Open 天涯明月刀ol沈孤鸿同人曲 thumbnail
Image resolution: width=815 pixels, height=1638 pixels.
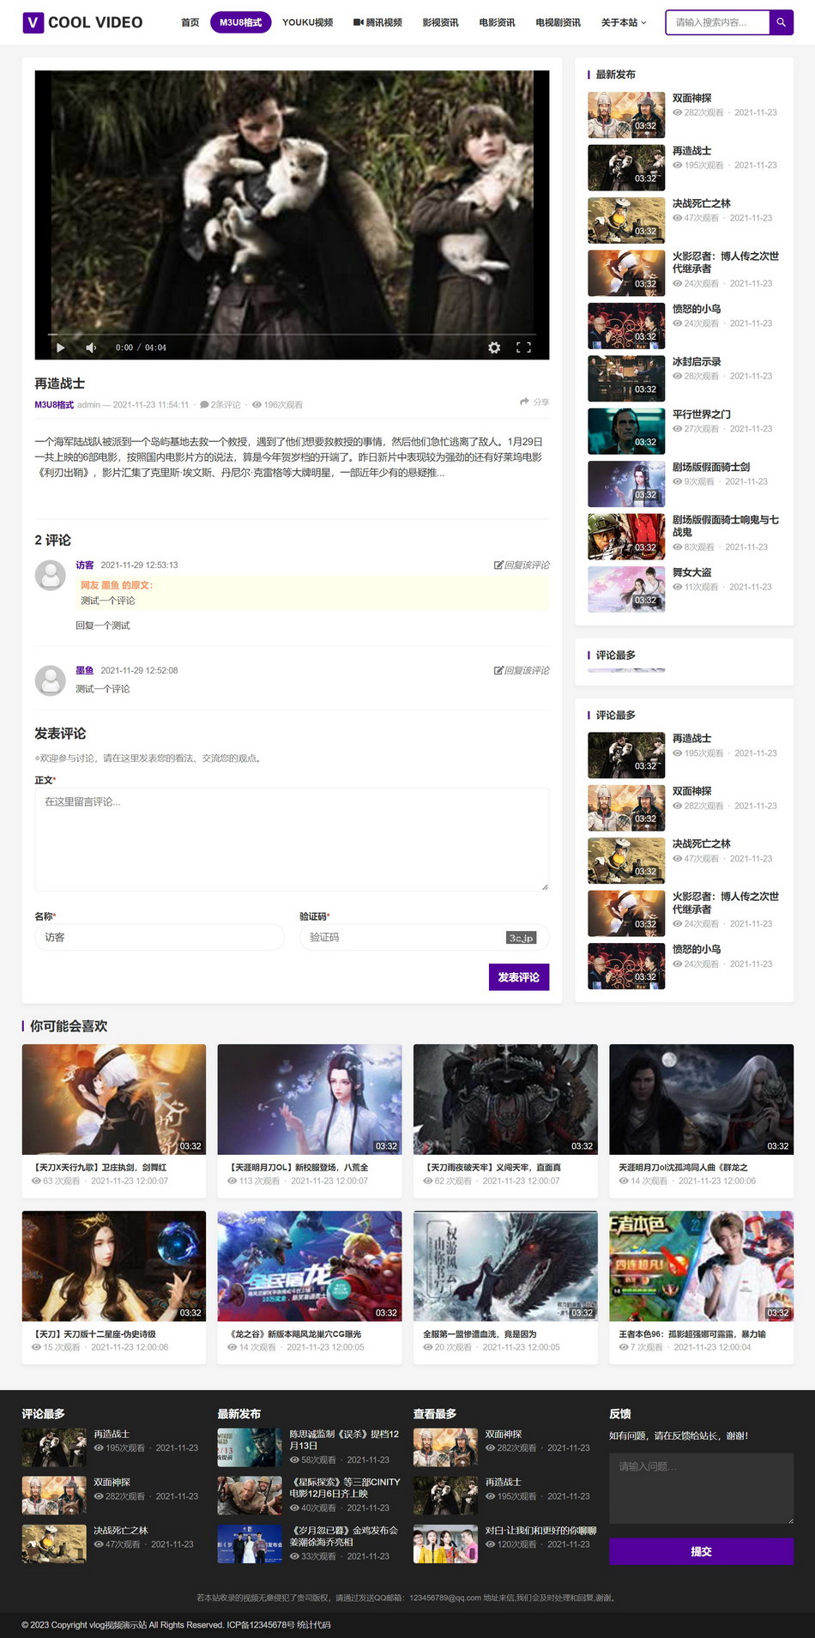click(701, 1099)
